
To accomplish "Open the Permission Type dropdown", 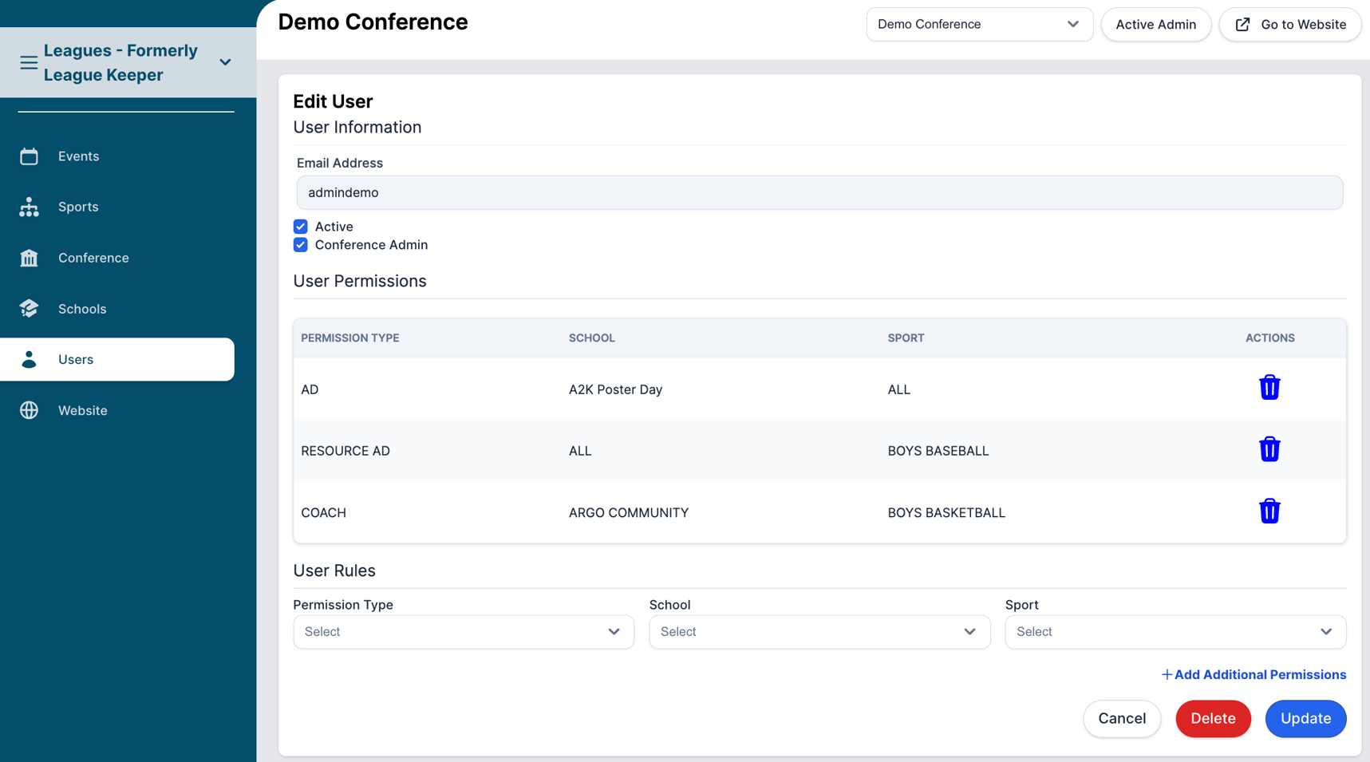I will click(x=463, y=632).
